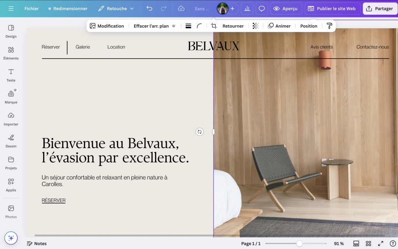Image resolution: width=398 pixels, height=249 pixels.
Task: Open the Dessin tool in the sidebar
Action: coord(11,140)
